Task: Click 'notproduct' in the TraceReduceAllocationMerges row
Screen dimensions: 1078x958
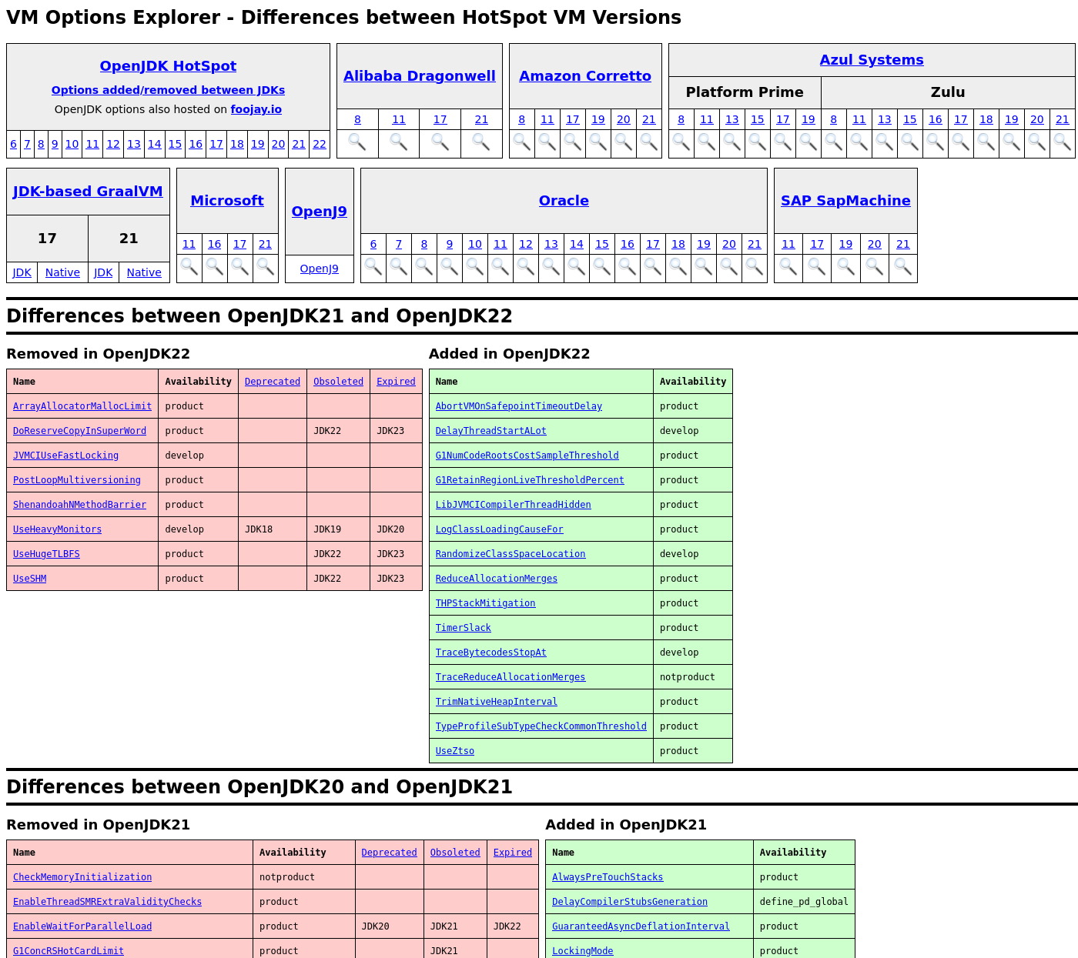Action: coord(688,677)
